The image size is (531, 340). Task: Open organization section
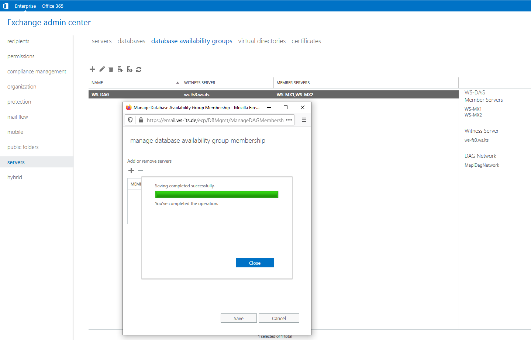22,87
